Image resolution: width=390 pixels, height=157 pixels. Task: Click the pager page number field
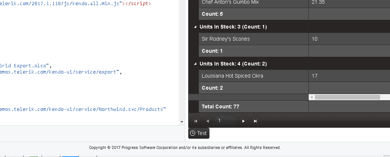point(225,120)
